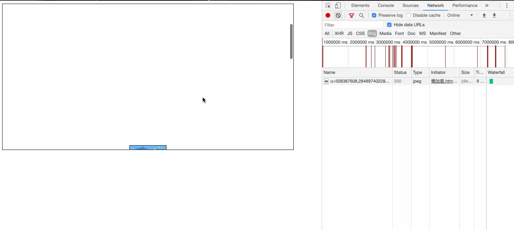Viewport: 514px width, 230px height.
Task: Open the Online throttling dropdown
Action: (460, 15)
